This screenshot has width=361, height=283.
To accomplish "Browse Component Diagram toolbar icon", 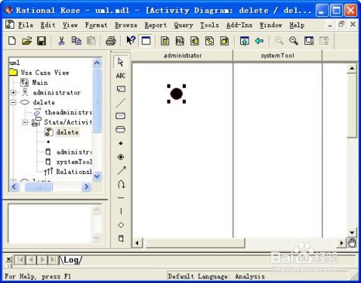I will 194,41.
